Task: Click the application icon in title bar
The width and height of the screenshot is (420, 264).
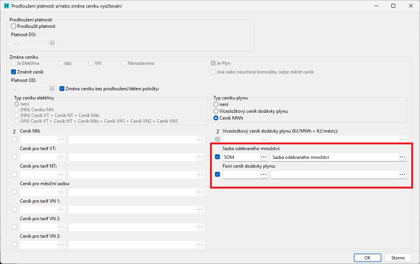Action: [x=6, y=6]
